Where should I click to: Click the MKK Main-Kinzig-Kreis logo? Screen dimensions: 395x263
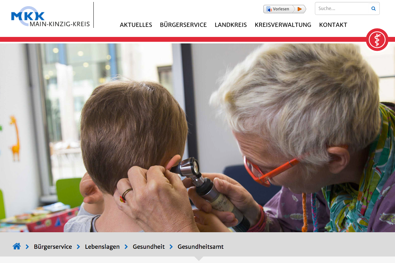tap(50, 17)
